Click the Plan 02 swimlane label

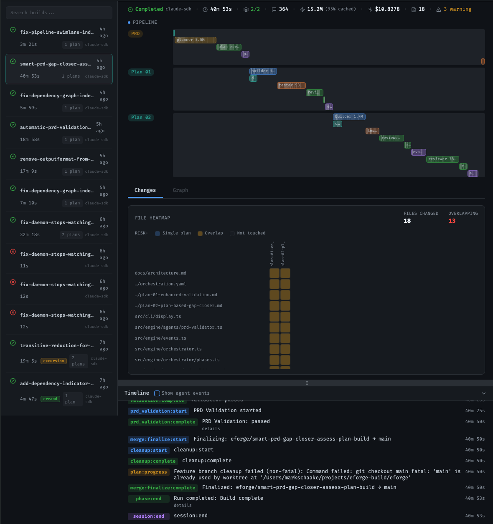141,117
